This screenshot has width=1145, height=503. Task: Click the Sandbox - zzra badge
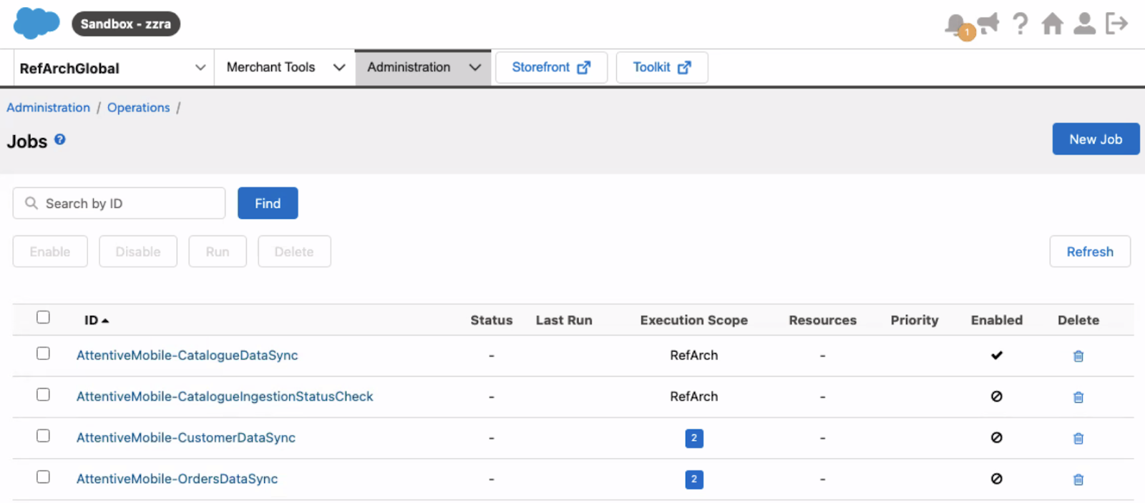point(126,24)
